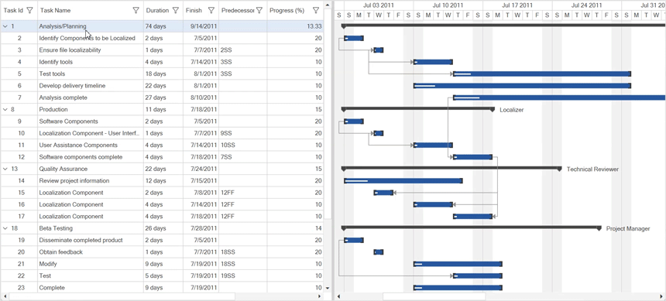This screenshot has width=666, height=301.
Task: Click the 13.33 progress cell
Action: tap(295, 26)
